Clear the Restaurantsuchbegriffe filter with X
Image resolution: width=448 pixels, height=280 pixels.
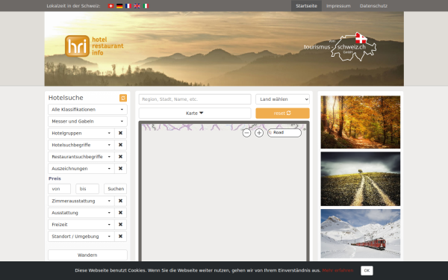click(120, 157)
